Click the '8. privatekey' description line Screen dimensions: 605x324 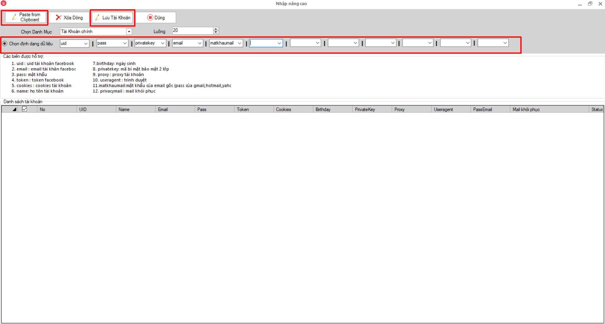pyautogui.click(x=131, y=69)
